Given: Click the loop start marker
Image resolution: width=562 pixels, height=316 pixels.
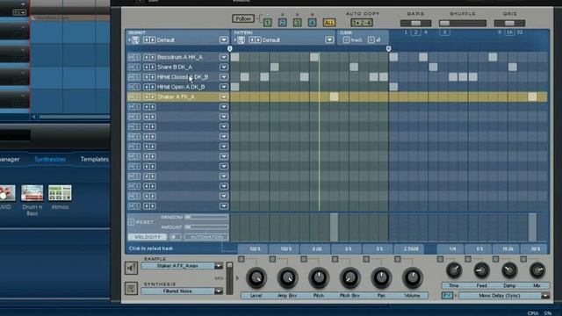Looking at the screenshot, I should [230, 48].
